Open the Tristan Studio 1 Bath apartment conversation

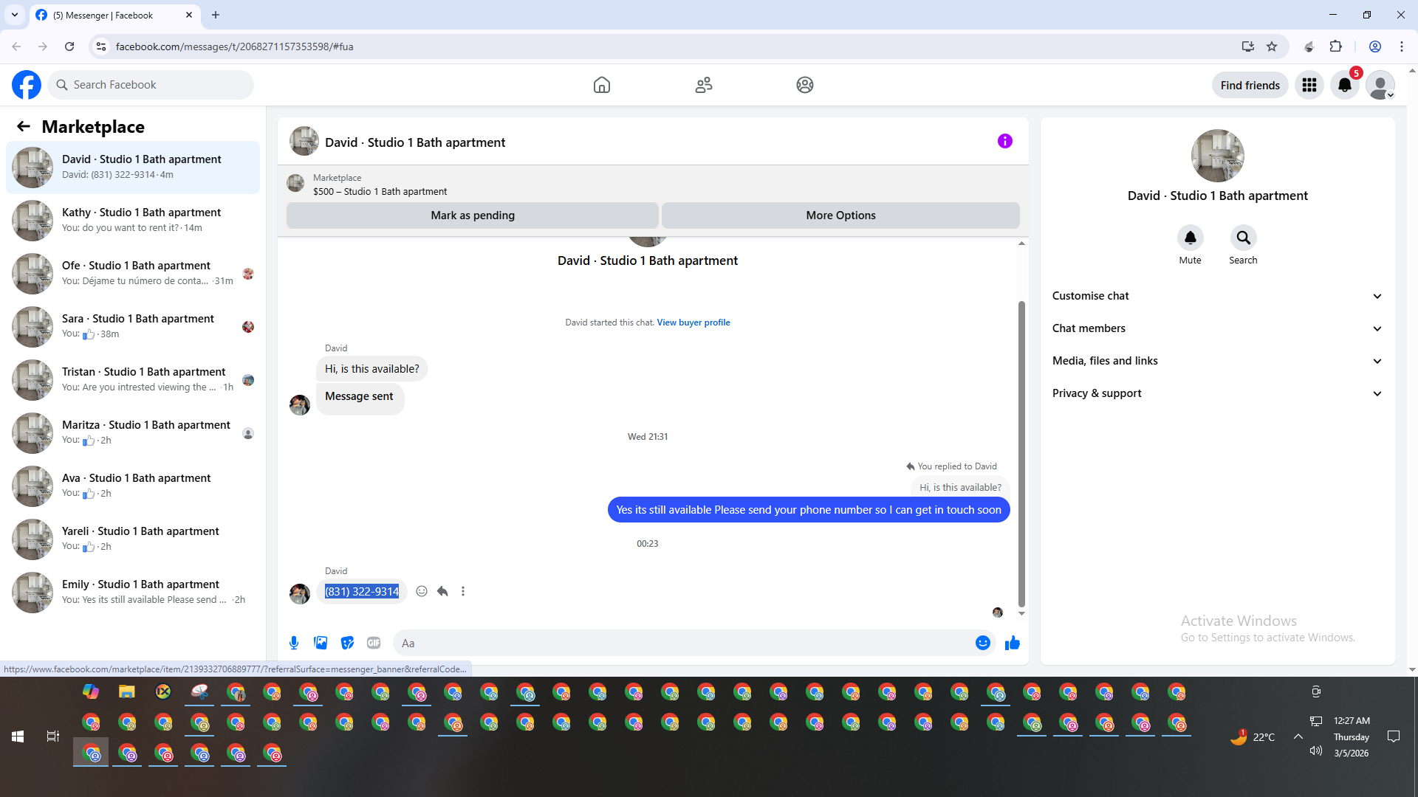coord(133,380)
